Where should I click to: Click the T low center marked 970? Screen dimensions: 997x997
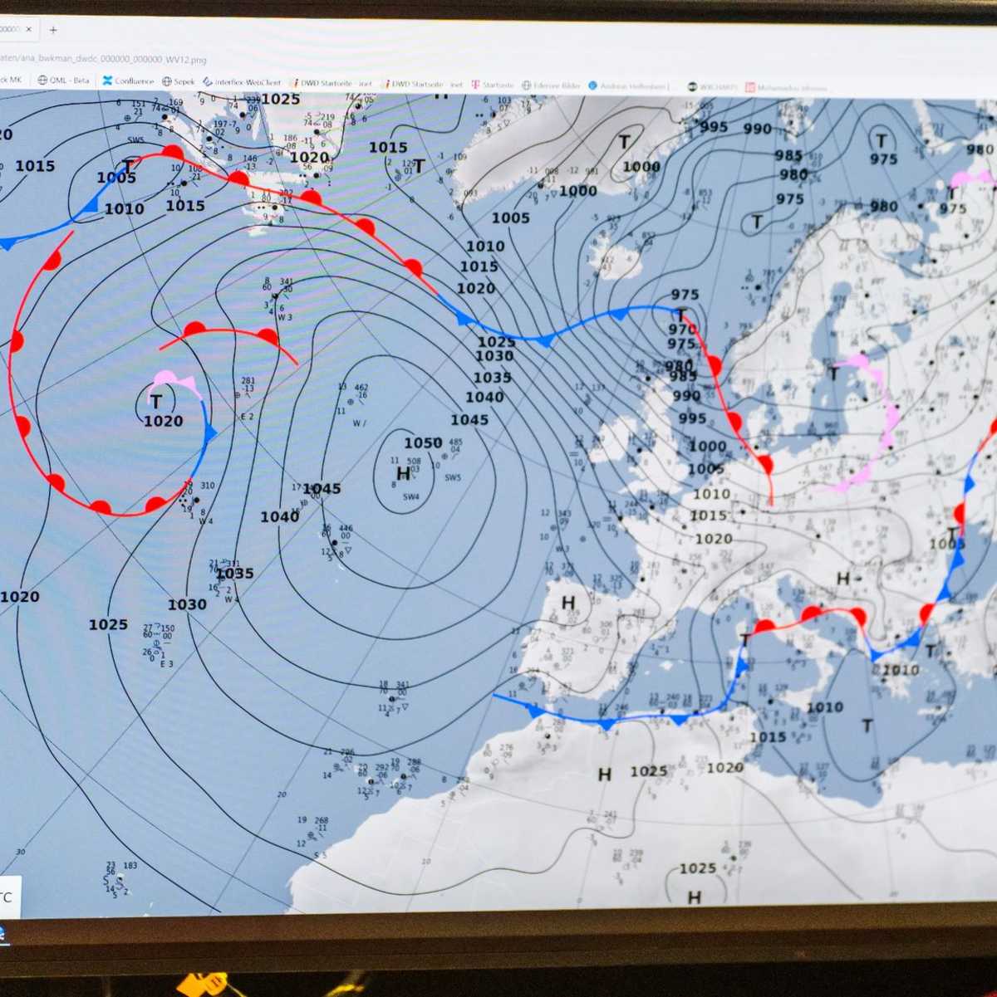point(681,316)
